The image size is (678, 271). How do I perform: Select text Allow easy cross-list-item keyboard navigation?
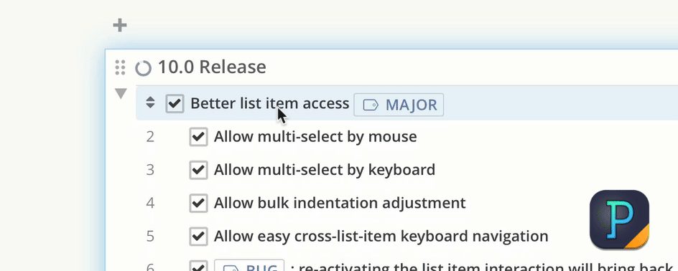[381, 236]
